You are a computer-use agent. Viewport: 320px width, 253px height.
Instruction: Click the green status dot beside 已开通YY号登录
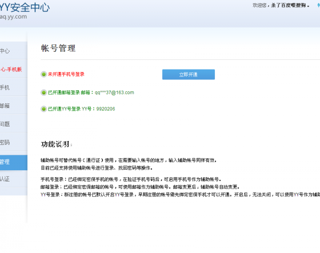[x=44, y=109]
